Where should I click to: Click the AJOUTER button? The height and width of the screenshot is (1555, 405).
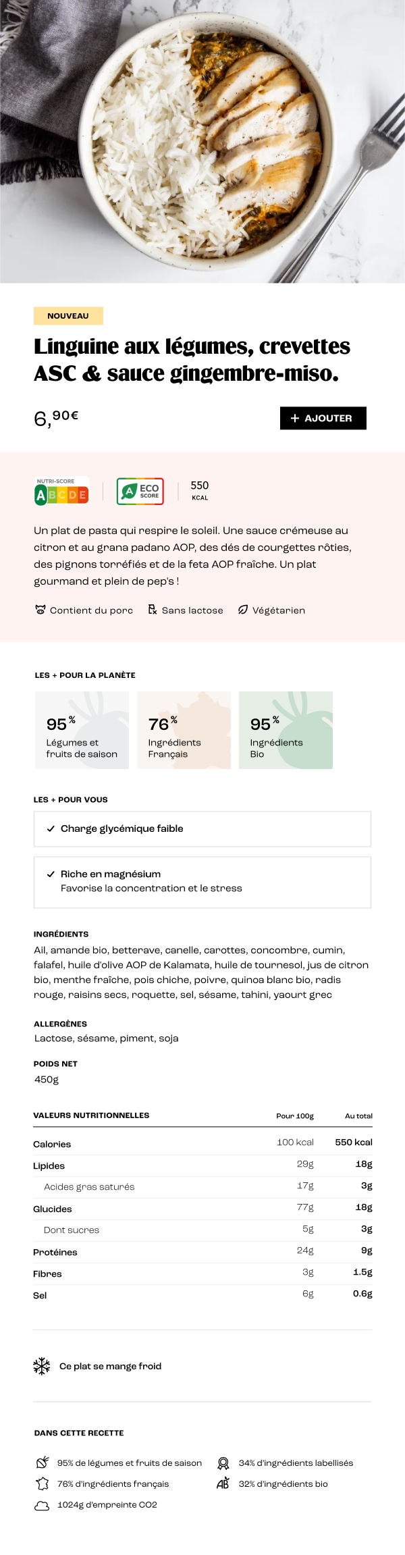pyautogui.click(x=323, y=418)
